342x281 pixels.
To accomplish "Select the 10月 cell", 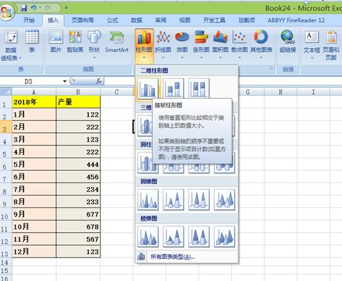I will click(x=34, y=226).
